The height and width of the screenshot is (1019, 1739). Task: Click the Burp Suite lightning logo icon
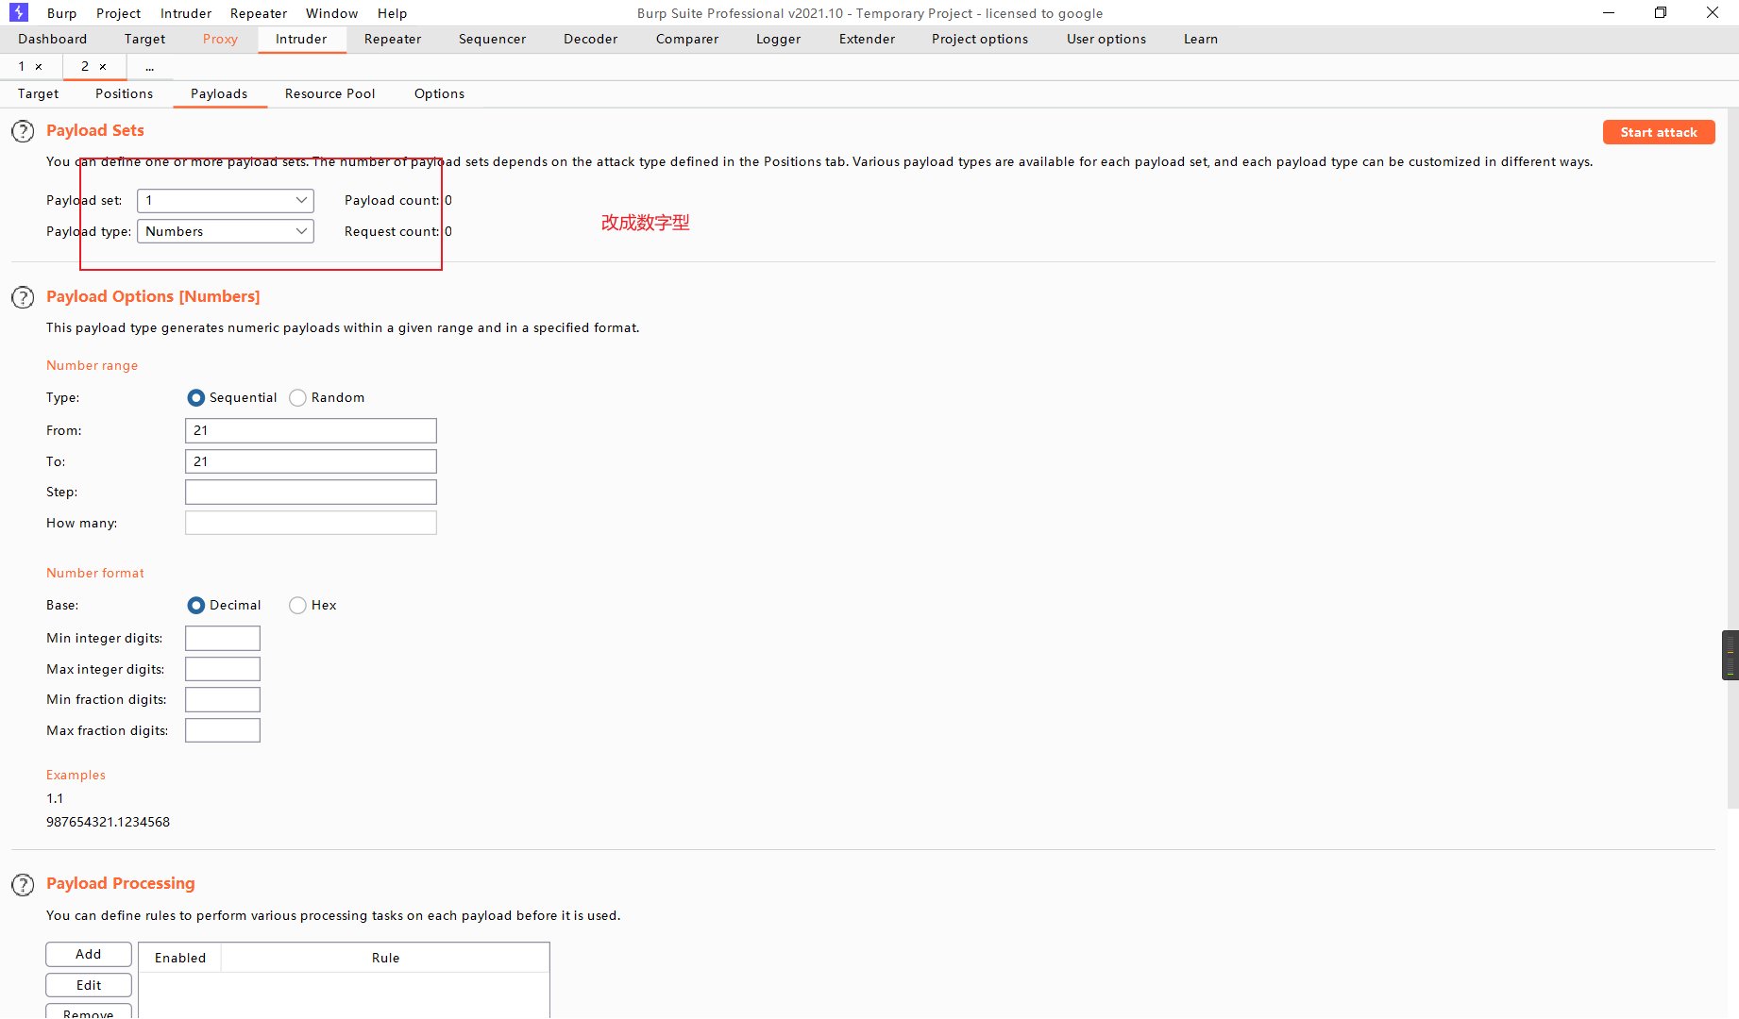tap(19, 12)
